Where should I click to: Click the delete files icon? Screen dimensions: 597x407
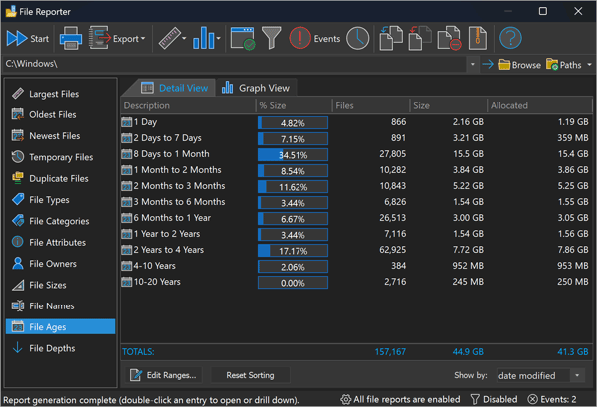point(450,38)
